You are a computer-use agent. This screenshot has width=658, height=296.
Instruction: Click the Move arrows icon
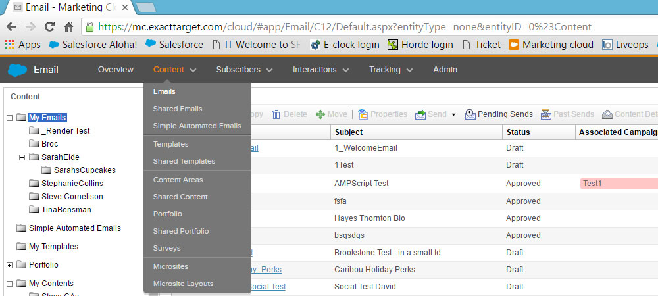(x=320, y=114)
